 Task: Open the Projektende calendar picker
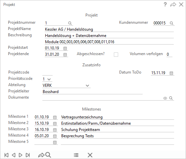[65, 54]
